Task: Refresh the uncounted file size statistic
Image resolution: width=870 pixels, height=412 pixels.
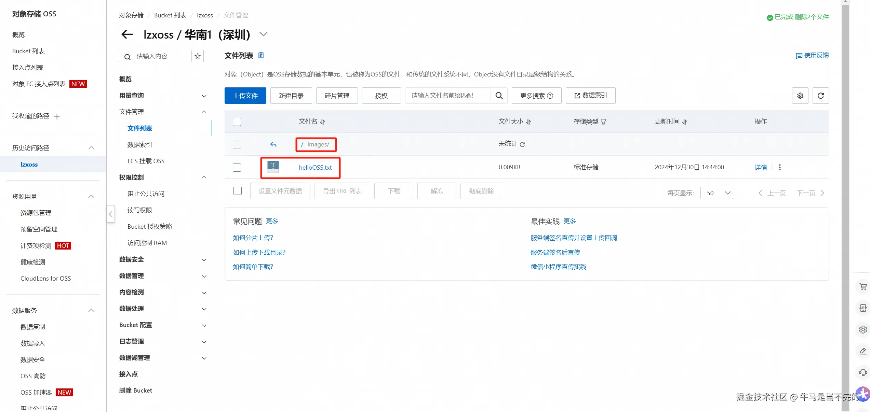Action: (522, 144)
